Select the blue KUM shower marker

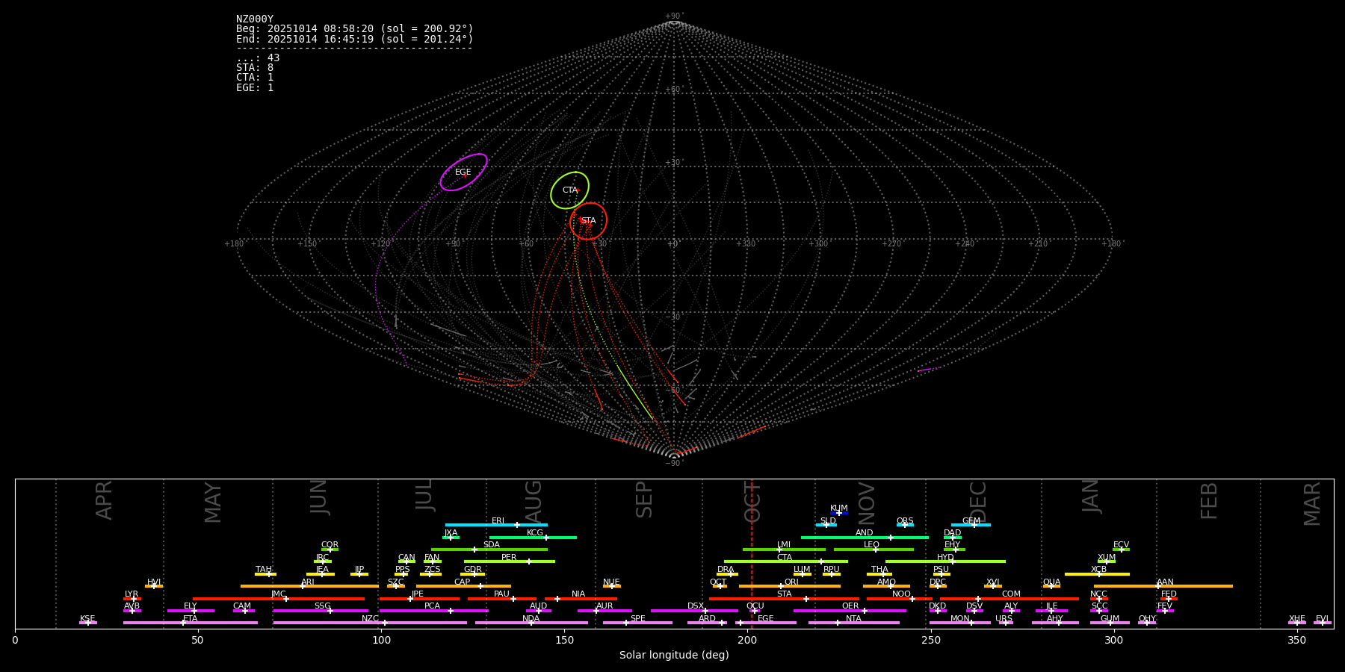click(x=839, y=513)
